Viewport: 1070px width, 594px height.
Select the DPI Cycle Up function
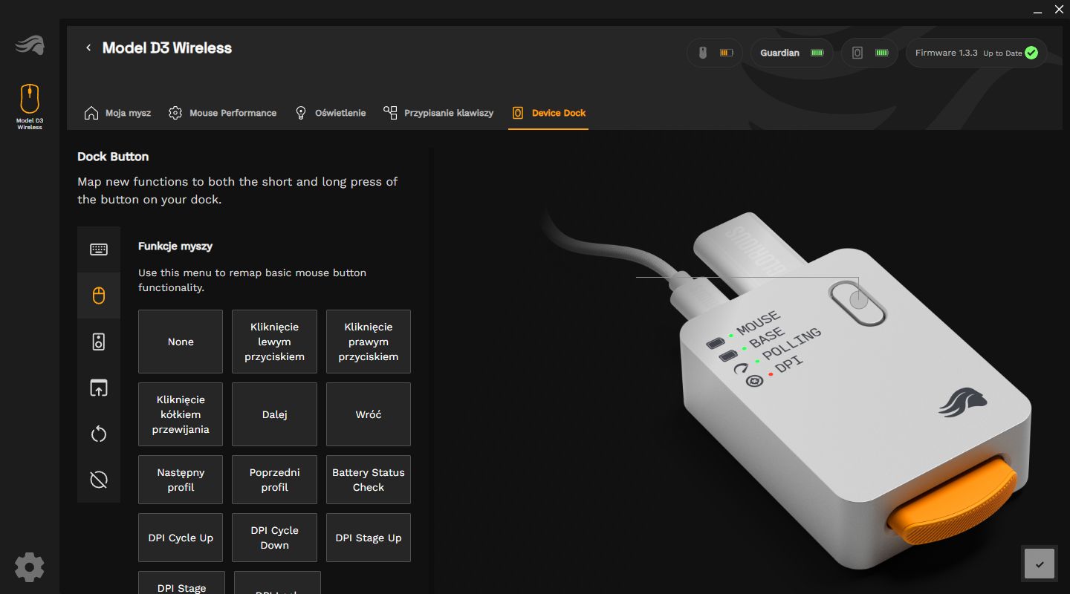181,538
